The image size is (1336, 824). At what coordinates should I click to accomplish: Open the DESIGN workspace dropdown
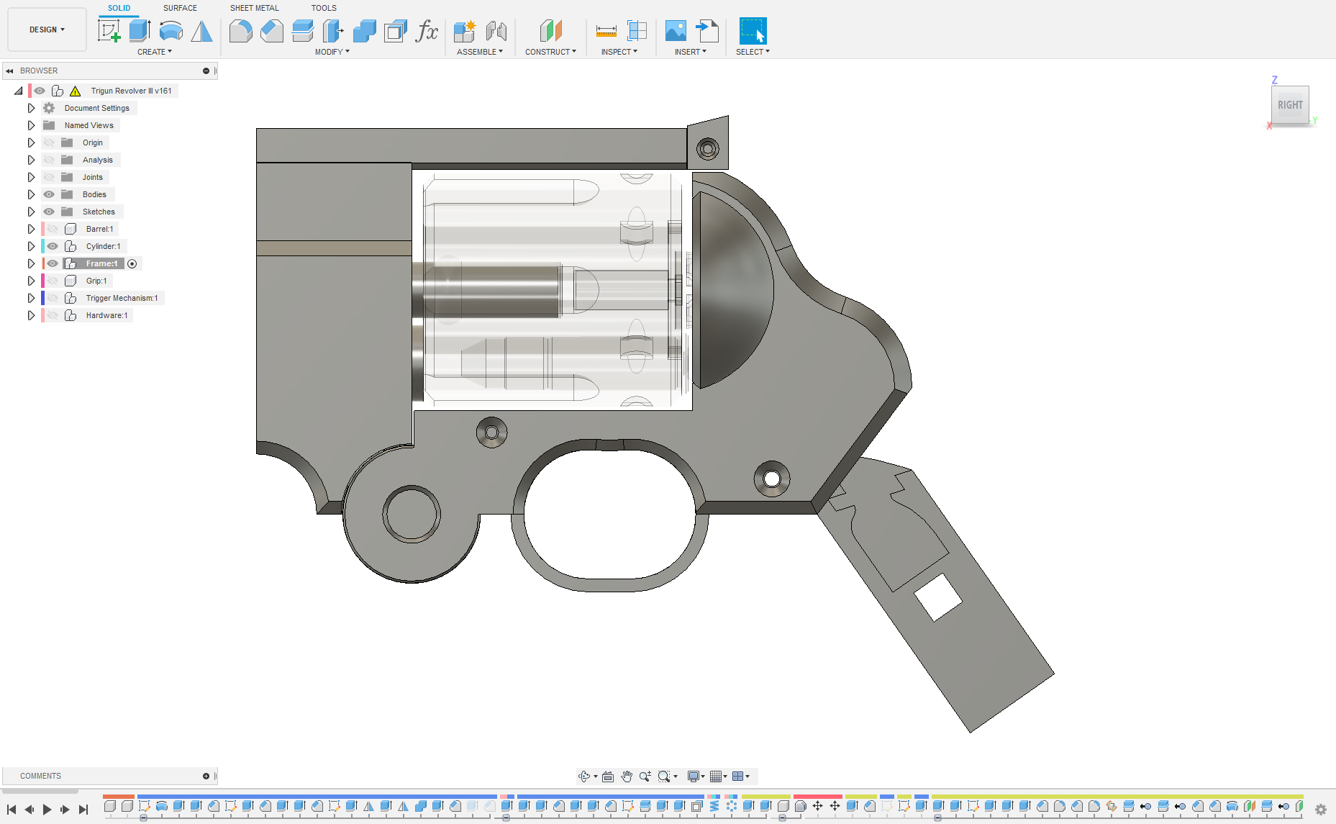coord(47,30)
